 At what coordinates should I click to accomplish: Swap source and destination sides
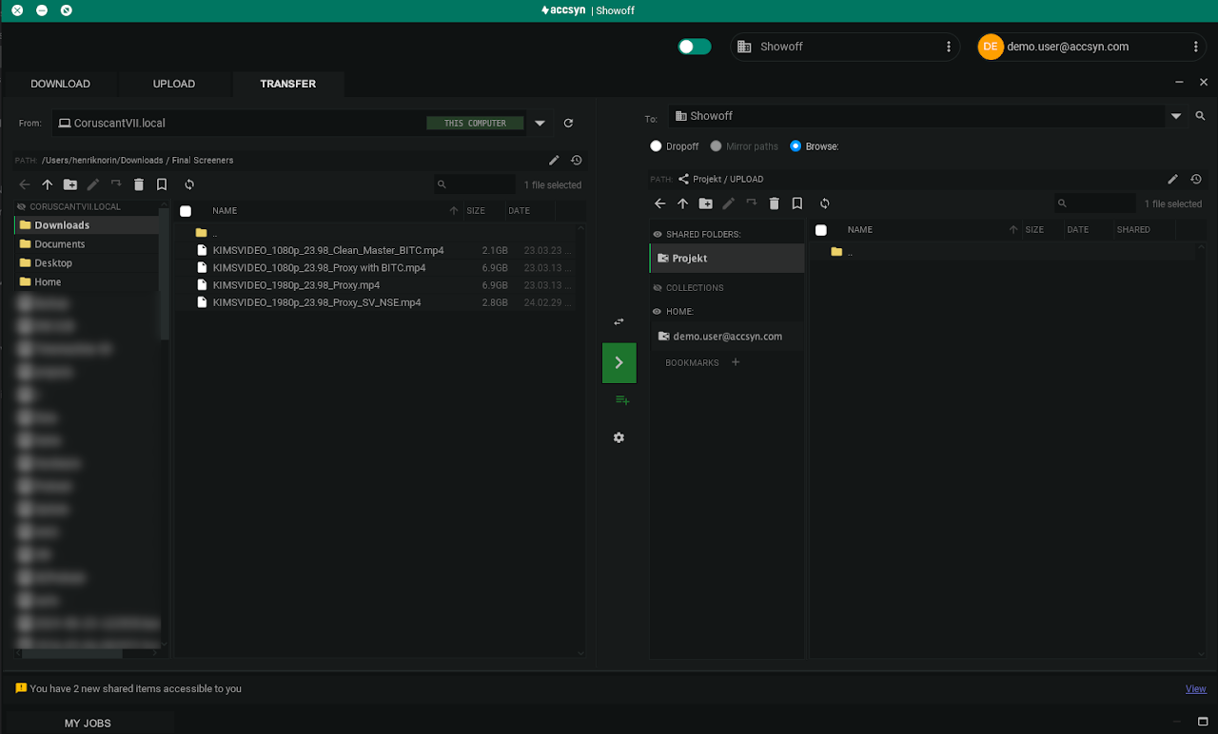pyautogui.click(x=619, y=322)
